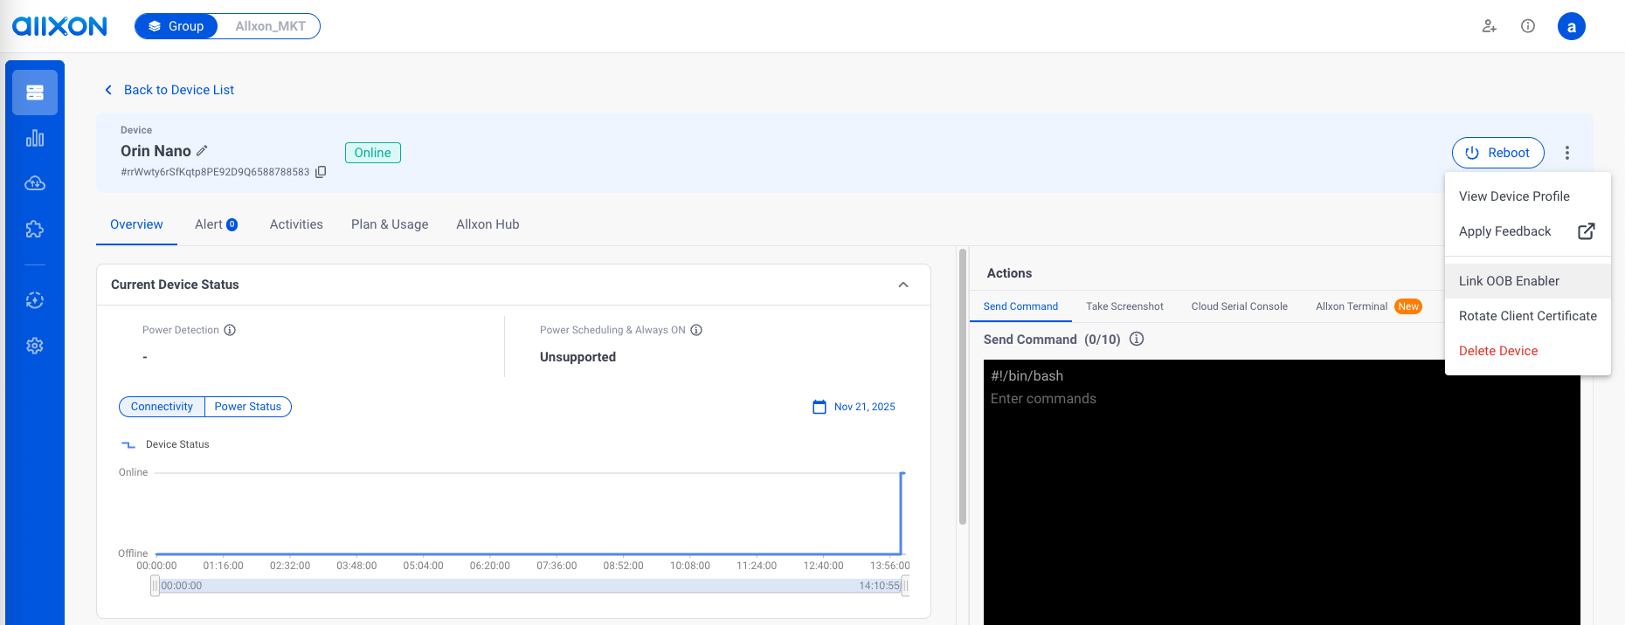Image resolution: width=1625 pixels, height=625 pixels.
Task: Switch chart to Power Status view
Action: click(248, 407)
